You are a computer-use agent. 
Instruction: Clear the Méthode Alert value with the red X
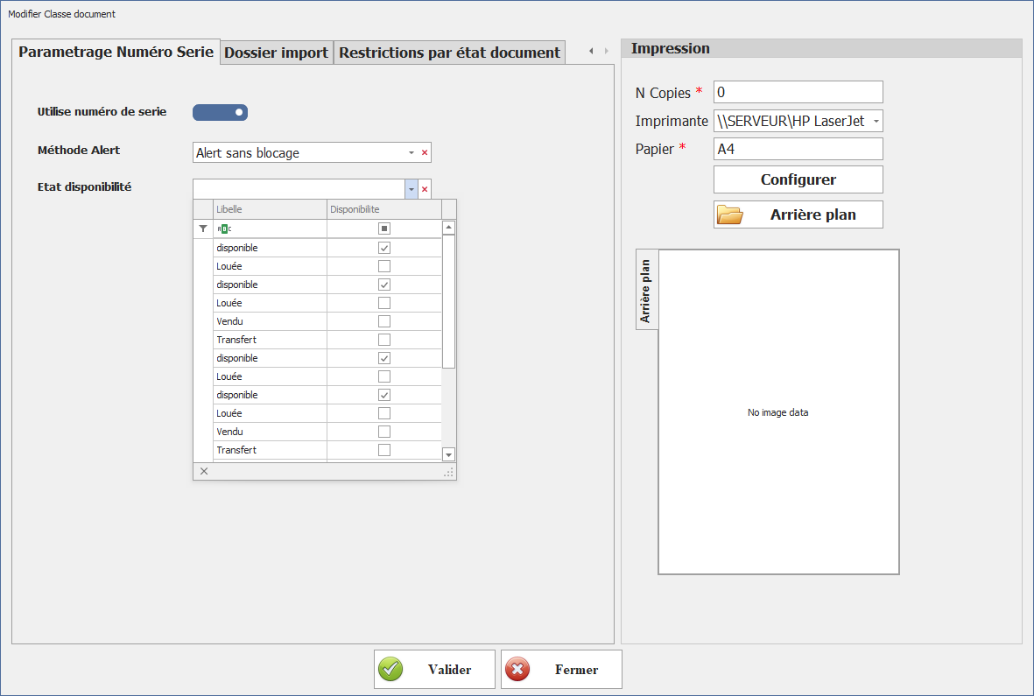[x=425, y=153]
